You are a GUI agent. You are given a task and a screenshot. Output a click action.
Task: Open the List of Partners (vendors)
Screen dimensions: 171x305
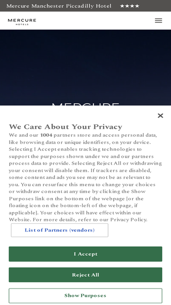click(60, 230)
